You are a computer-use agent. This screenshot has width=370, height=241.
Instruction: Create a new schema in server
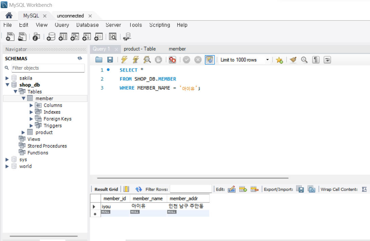coord(51,37)
